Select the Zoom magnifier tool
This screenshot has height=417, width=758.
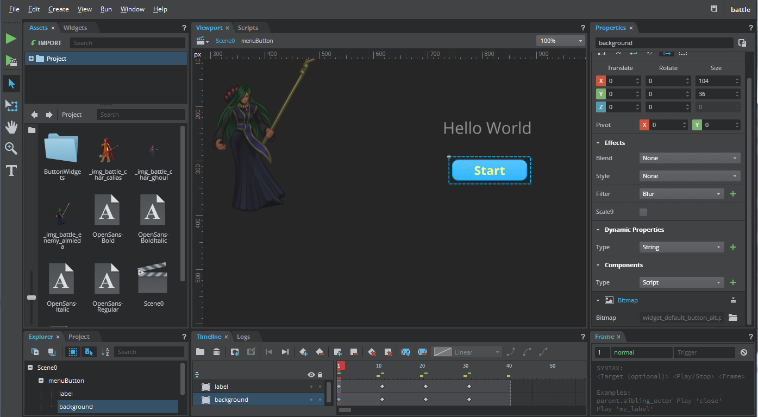(11, 148)
